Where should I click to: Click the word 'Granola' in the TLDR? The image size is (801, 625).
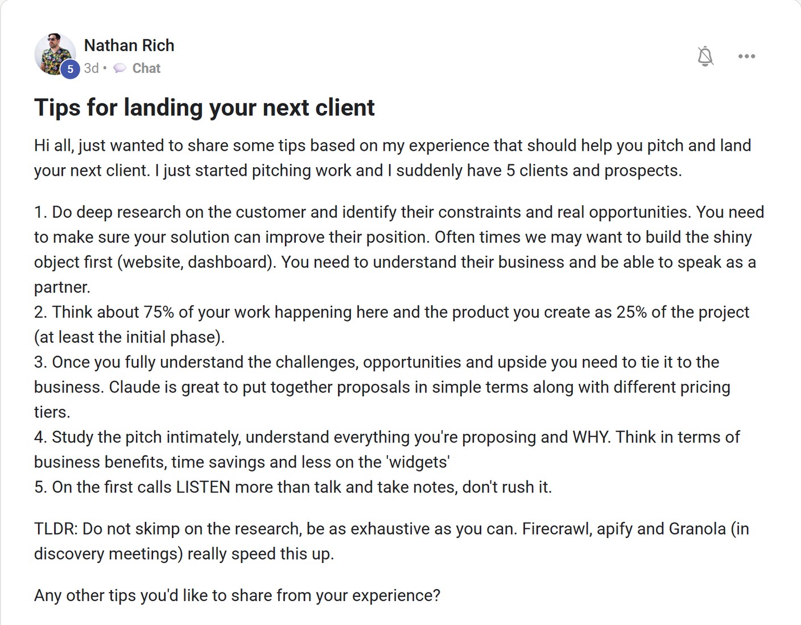[x=697, y=529]
